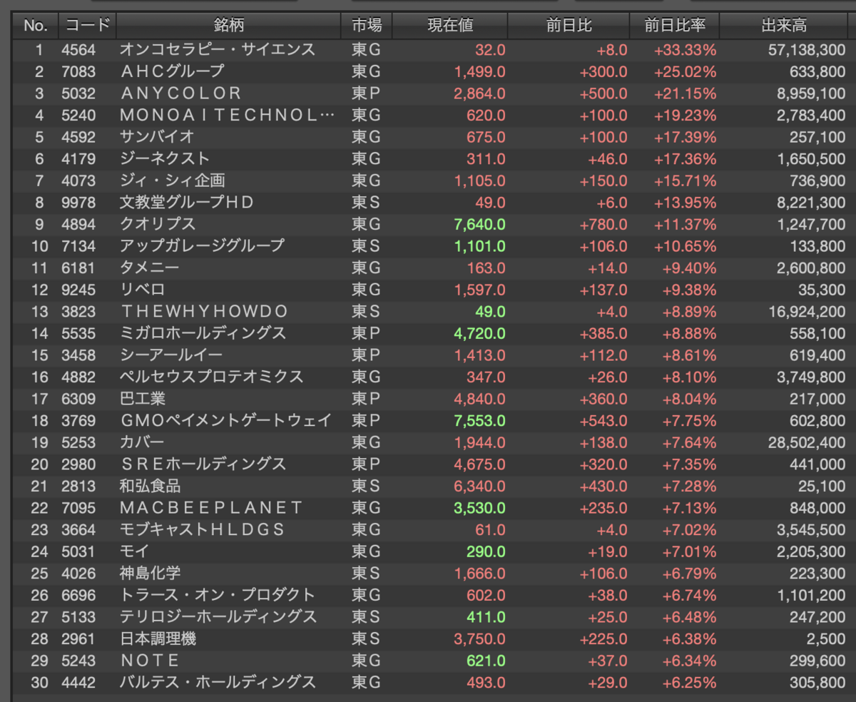The width and height of the screenshot is (856, 702).
Task: Select シーアールイー stock name
Action: coord(171,355)
